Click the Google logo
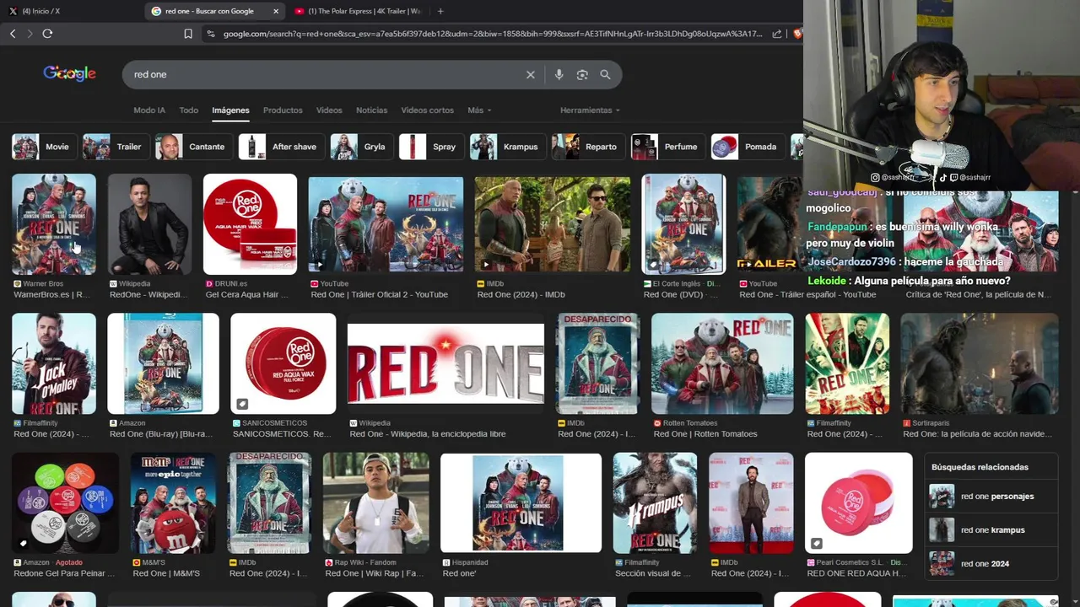The image size is (1080, 607). 69,74
